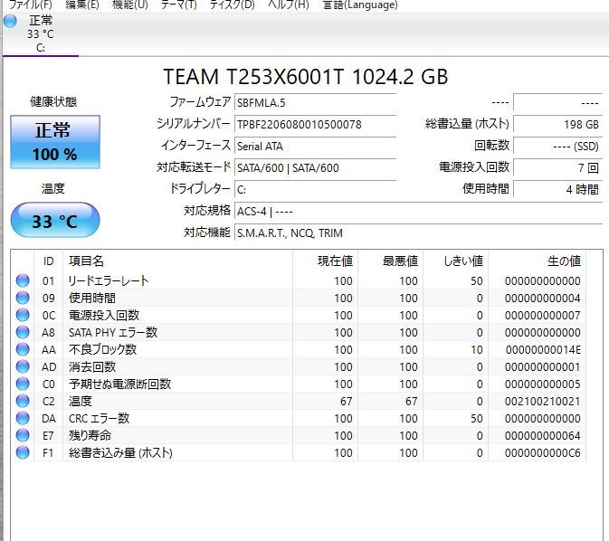Click the blue status orb beside 正常 in the drive tab

point(10,21)
